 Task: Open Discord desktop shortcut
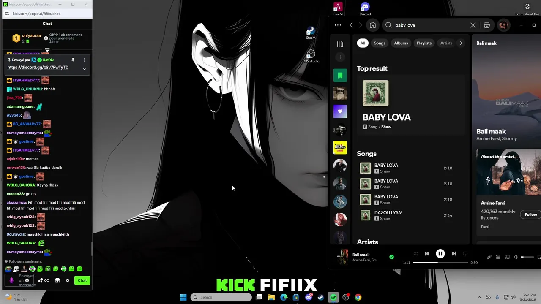click(x=365, y=8)
